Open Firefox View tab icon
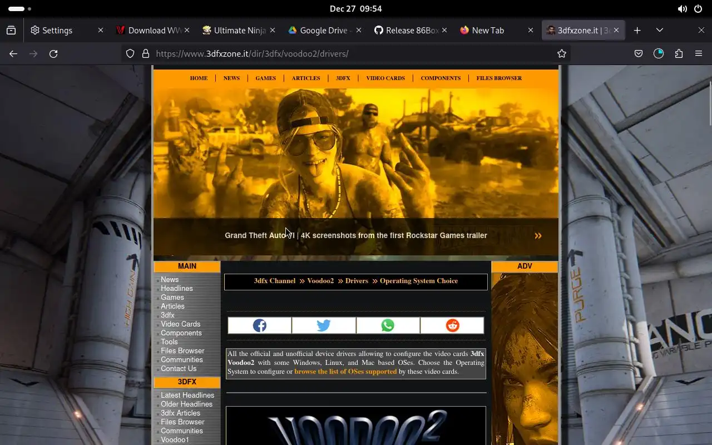Image resolution: width=712 pixels, height=445 pixels. point(11,30)
